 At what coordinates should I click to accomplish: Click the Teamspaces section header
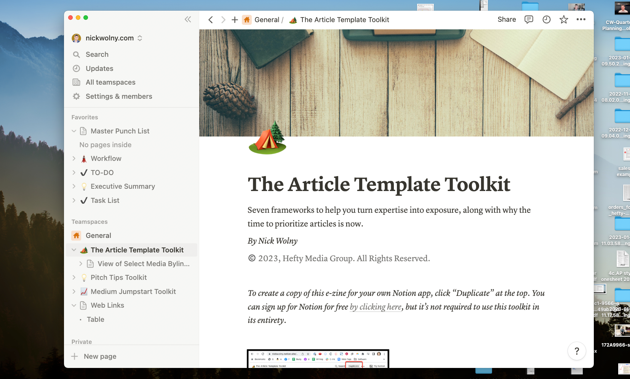[x=90, y=222]
